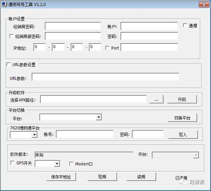Viewport: 211px width, 191px height.
Task: Close the 通用写号工具 window
Action: pyautogui.click(x=204, y=4)
